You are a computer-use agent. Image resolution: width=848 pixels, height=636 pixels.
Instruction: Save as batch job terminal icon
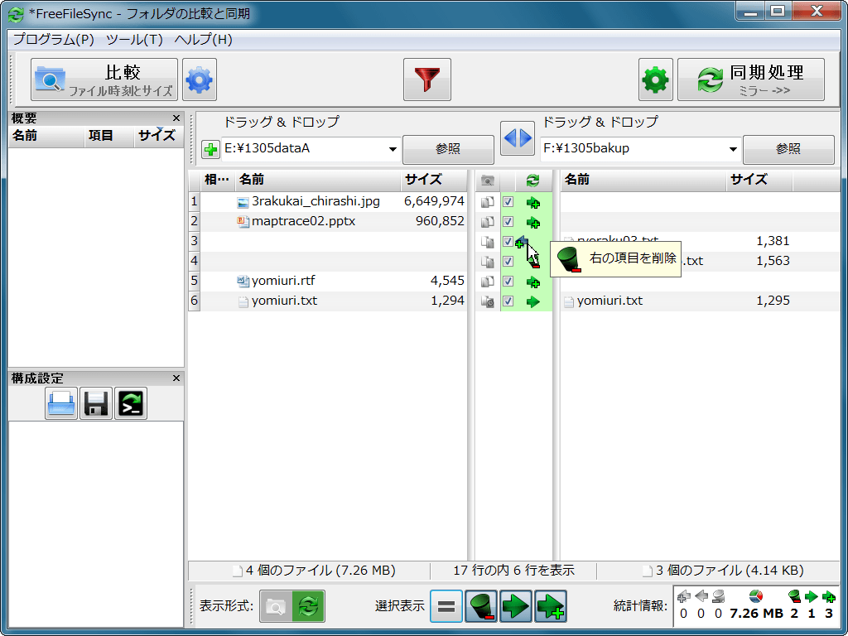(x=131, y=403)
